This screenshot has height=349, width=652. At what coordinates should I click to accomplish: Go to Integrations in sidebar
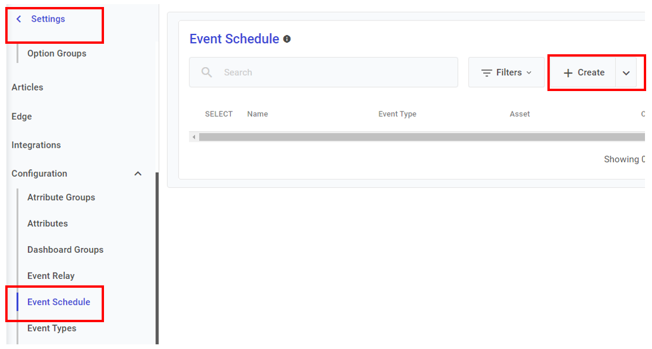(36, 145)
